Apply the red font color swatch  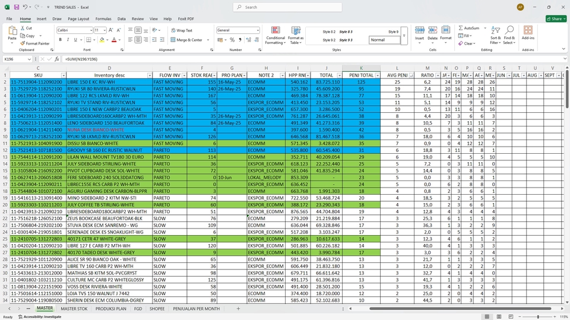[x=114, y=40]
